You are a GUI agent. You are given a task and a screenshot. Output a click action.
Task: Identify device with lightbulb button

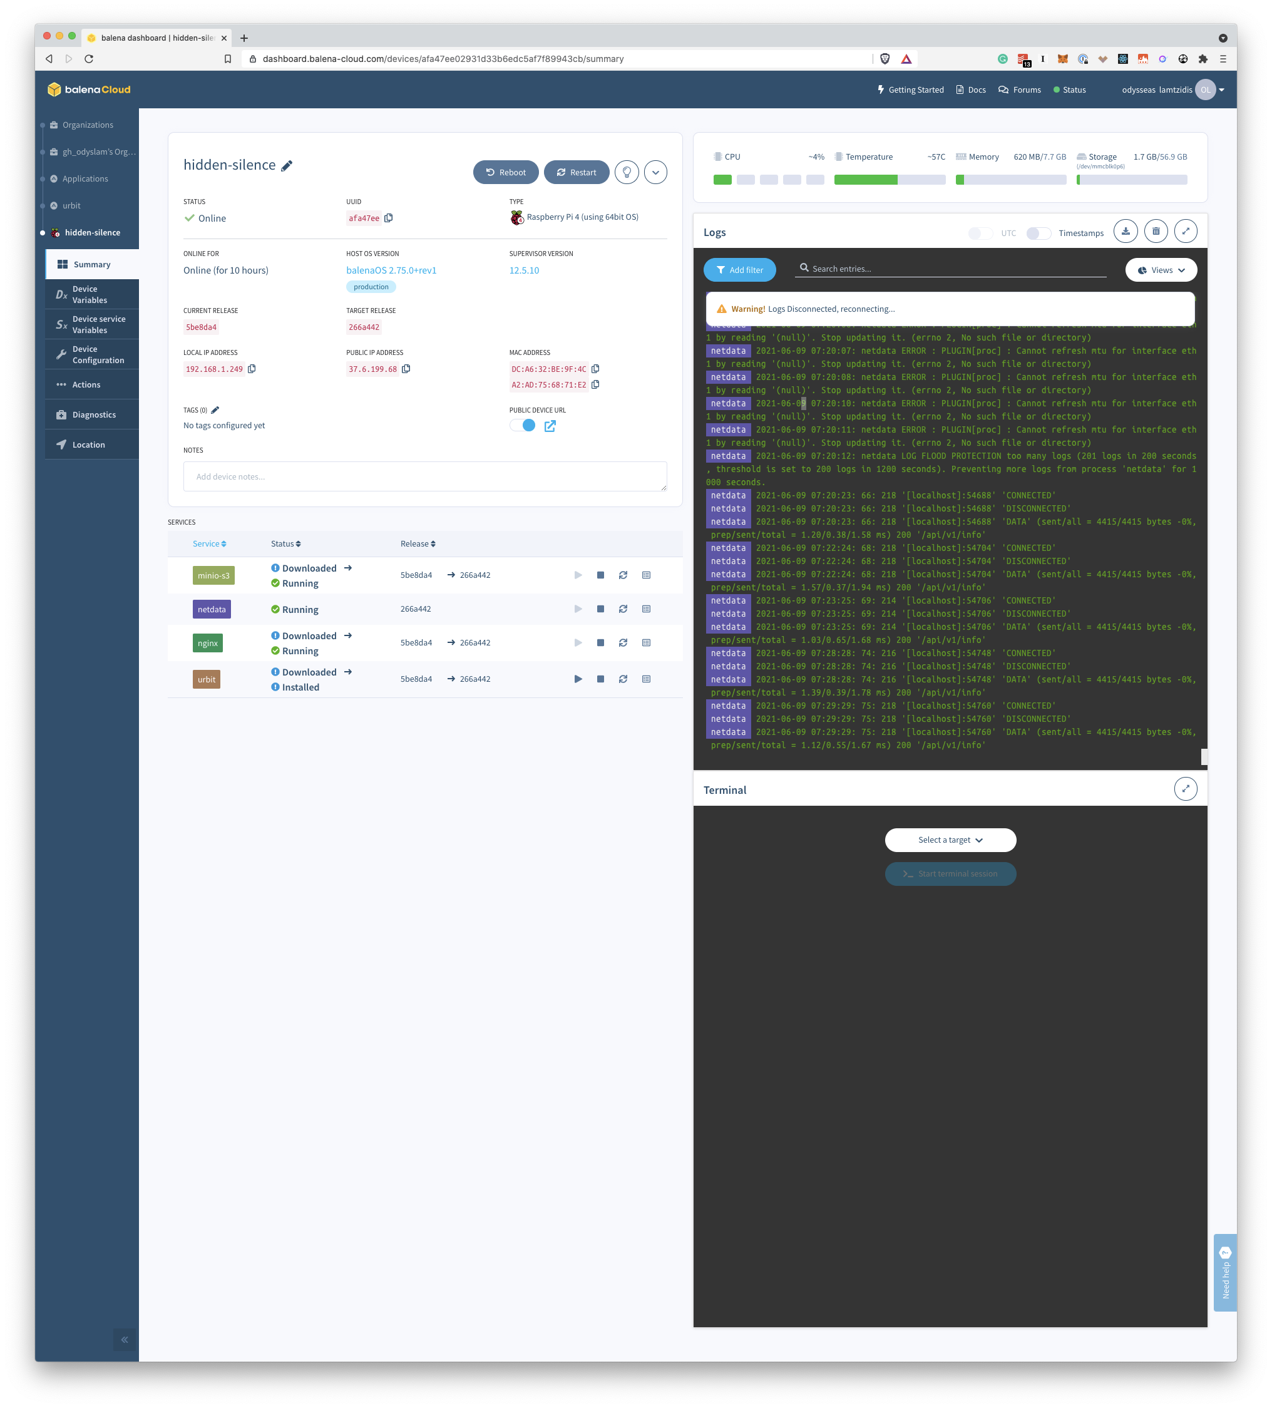(x=627, y=172)
